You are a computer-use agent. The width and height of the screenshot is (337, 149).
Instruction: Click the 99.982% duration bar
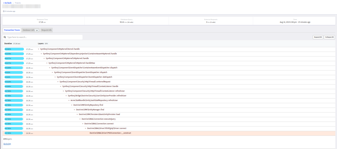(x=14, y=49)
